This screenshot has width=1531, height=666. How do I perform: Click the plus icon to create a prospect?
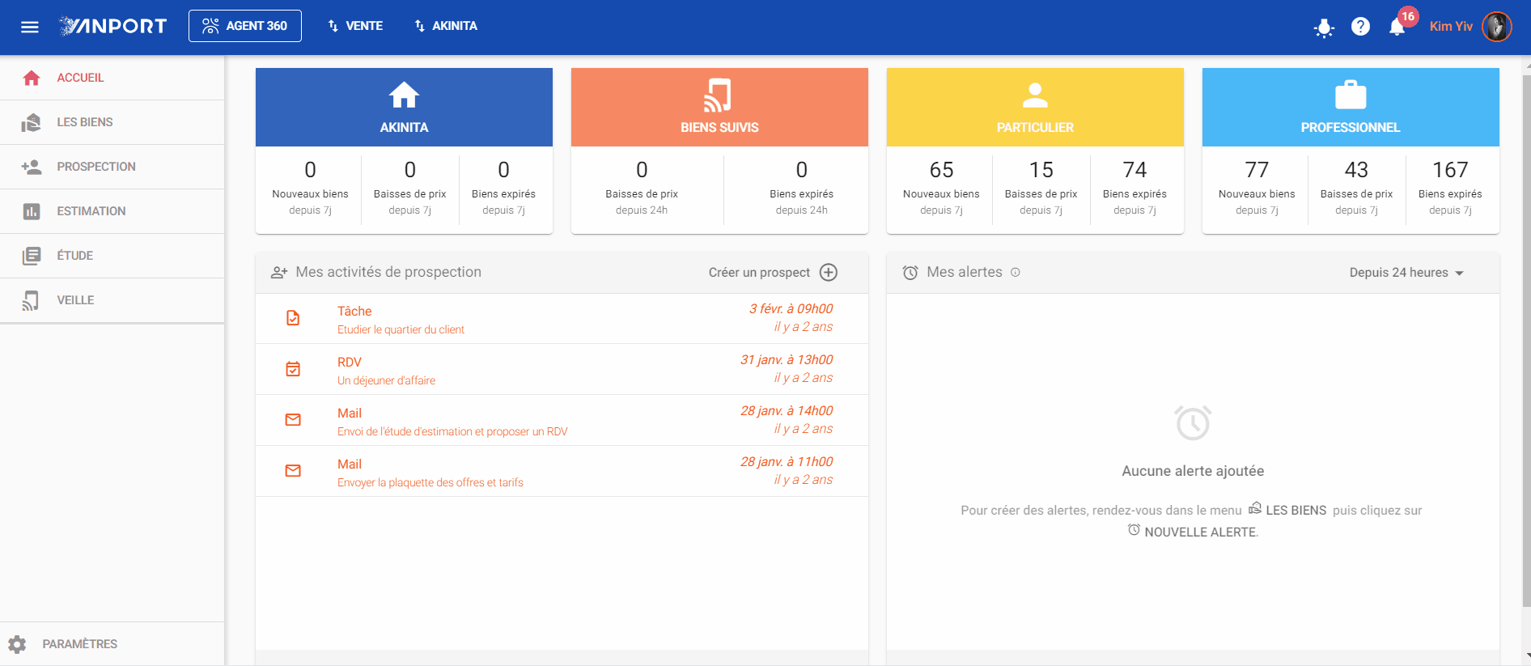829,273
